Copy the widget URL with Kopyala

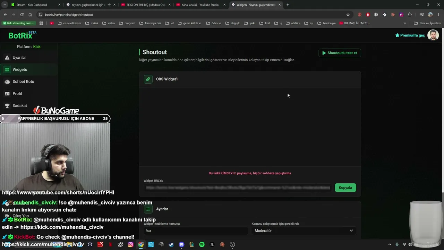[x=345, y=188]
